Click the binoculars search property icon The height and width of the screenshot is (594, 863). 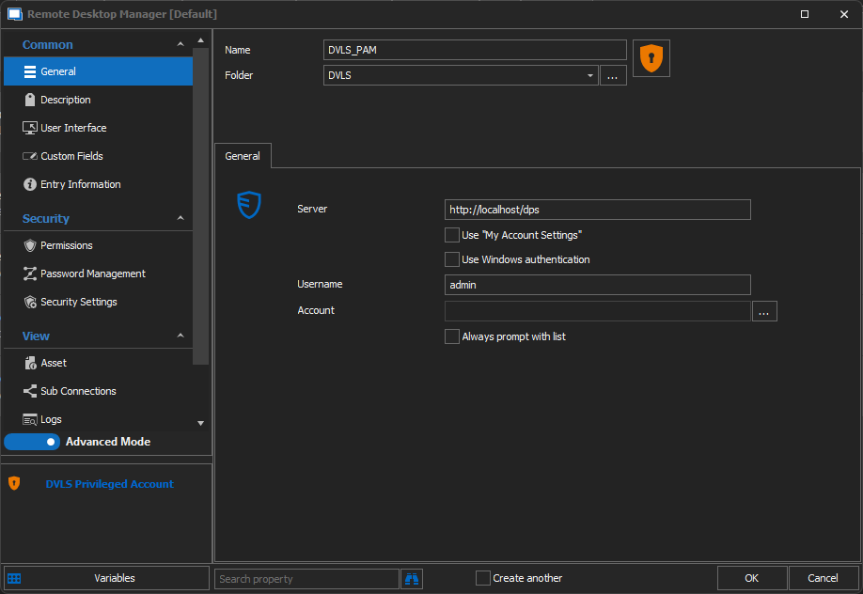tap(412, 578)
